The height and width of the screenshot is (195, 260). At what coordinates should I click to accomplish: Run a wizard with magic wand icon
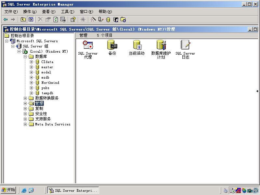(93, 19)
